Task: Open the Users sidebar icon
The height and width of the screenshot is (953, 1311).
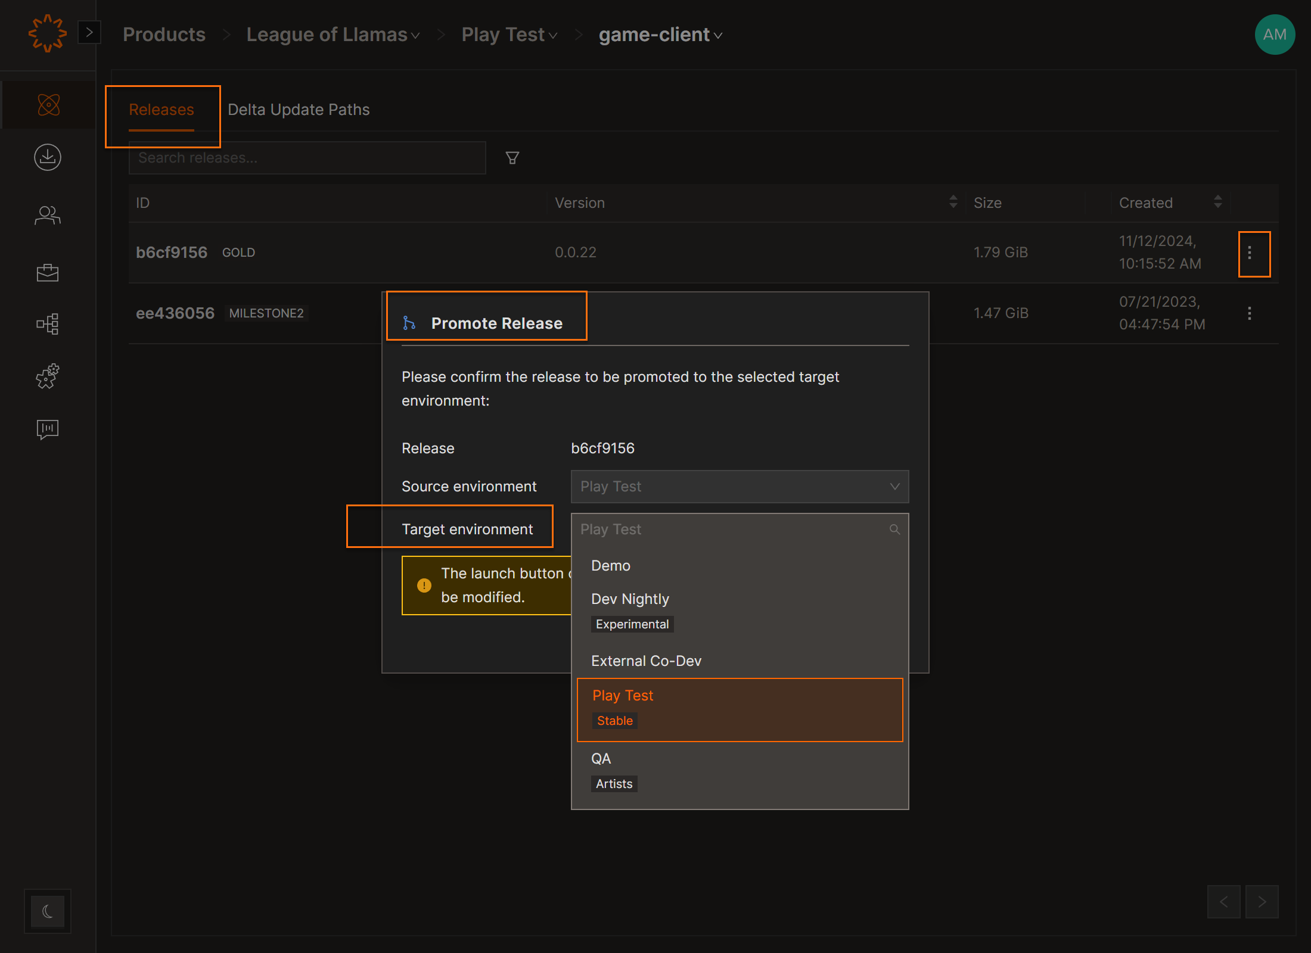Action: tap(48, 215)
